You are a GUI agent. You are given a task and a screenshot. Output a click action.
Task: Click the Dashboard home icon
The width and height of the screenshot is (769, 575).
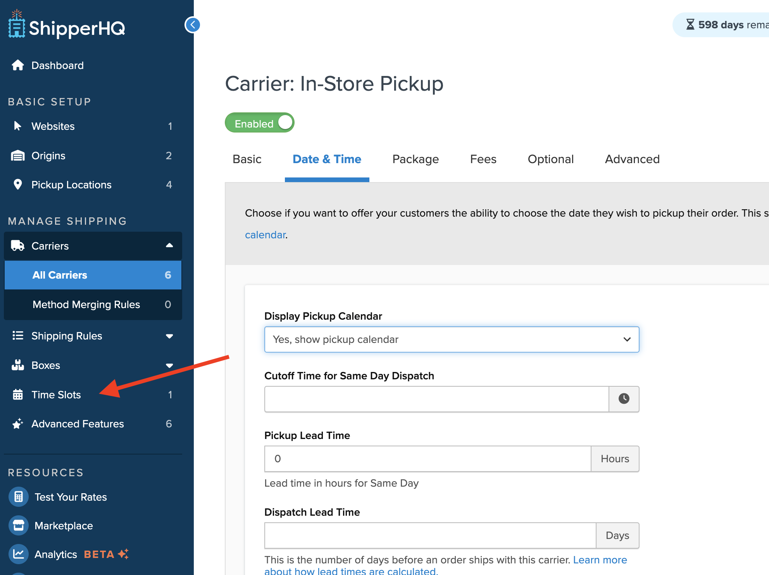[x=18, y=65]
